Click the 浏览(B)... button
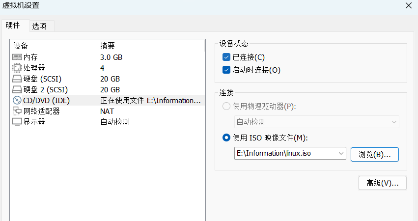The width and height of the screenshot is (418, 221). [x=374, y=154]
